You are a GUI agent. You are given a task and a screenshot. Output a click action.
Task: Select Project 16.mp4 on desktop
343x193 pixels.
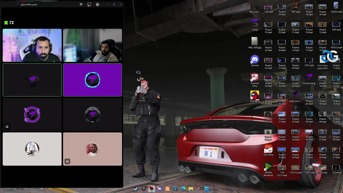point(309,28)
